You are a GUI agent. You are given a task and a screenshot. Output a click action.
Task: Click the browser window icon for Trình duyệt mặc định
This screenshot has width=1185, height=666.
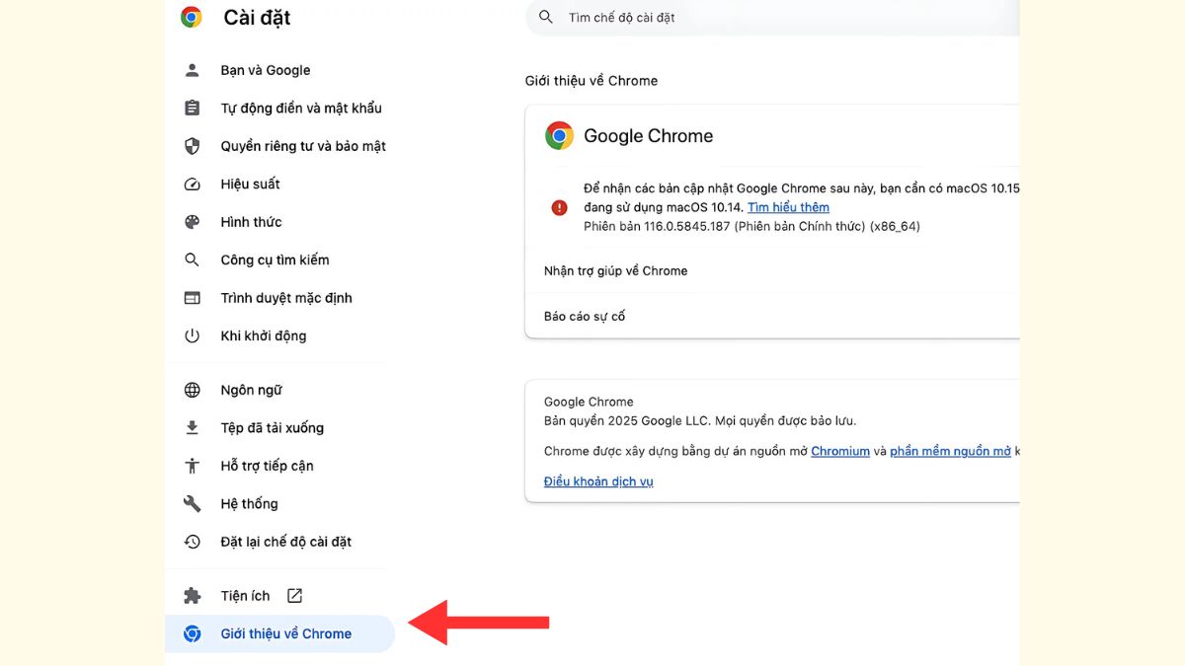[x=192, y=298]
